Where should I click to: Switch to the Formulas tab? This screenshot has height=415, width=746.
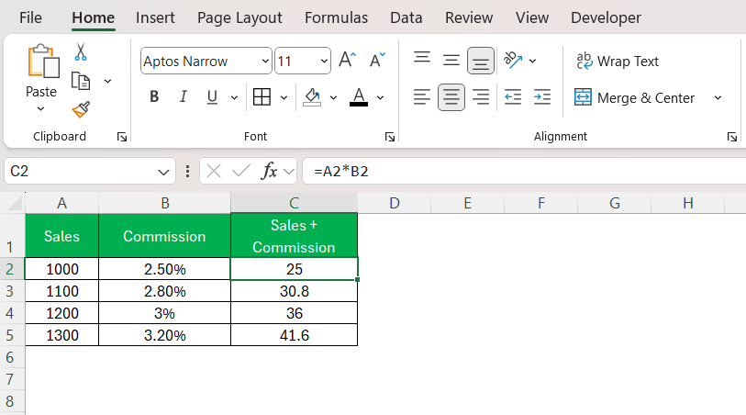[336, 17]
